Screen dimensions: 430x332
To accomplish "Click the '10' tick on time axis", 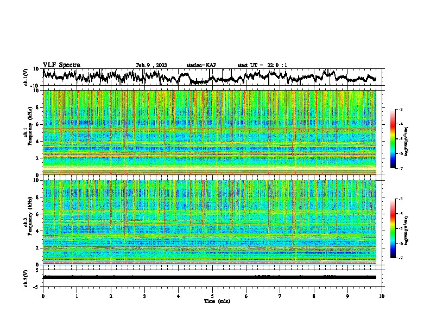I will coord(382,296).
